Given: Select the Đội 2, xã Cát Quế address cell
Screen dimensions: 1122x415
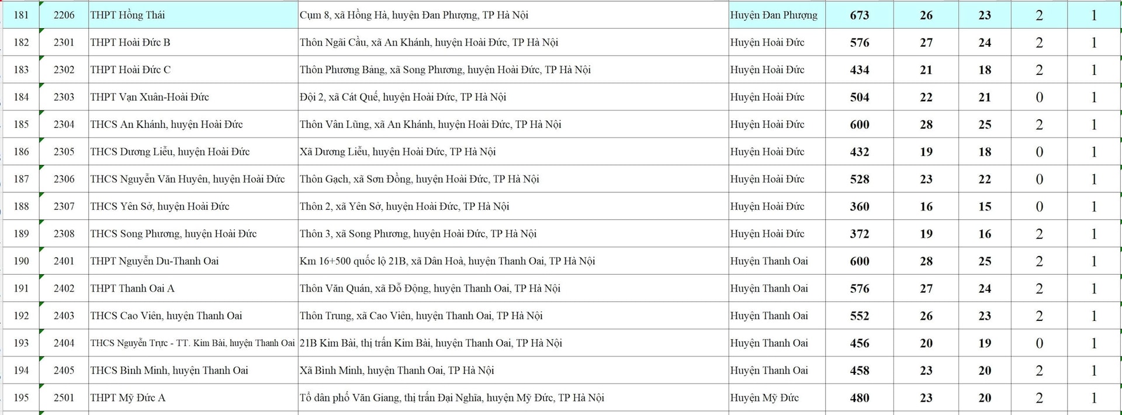Looking at the screenshot, I should coord(512,97).
